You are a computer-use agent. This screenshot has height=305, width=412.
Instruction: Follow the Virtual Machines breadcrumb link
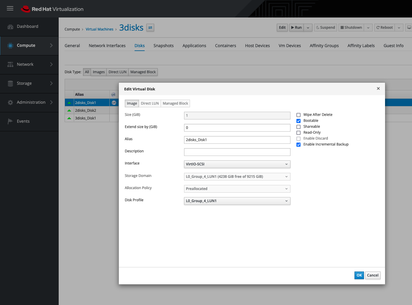tap(99, 29)
